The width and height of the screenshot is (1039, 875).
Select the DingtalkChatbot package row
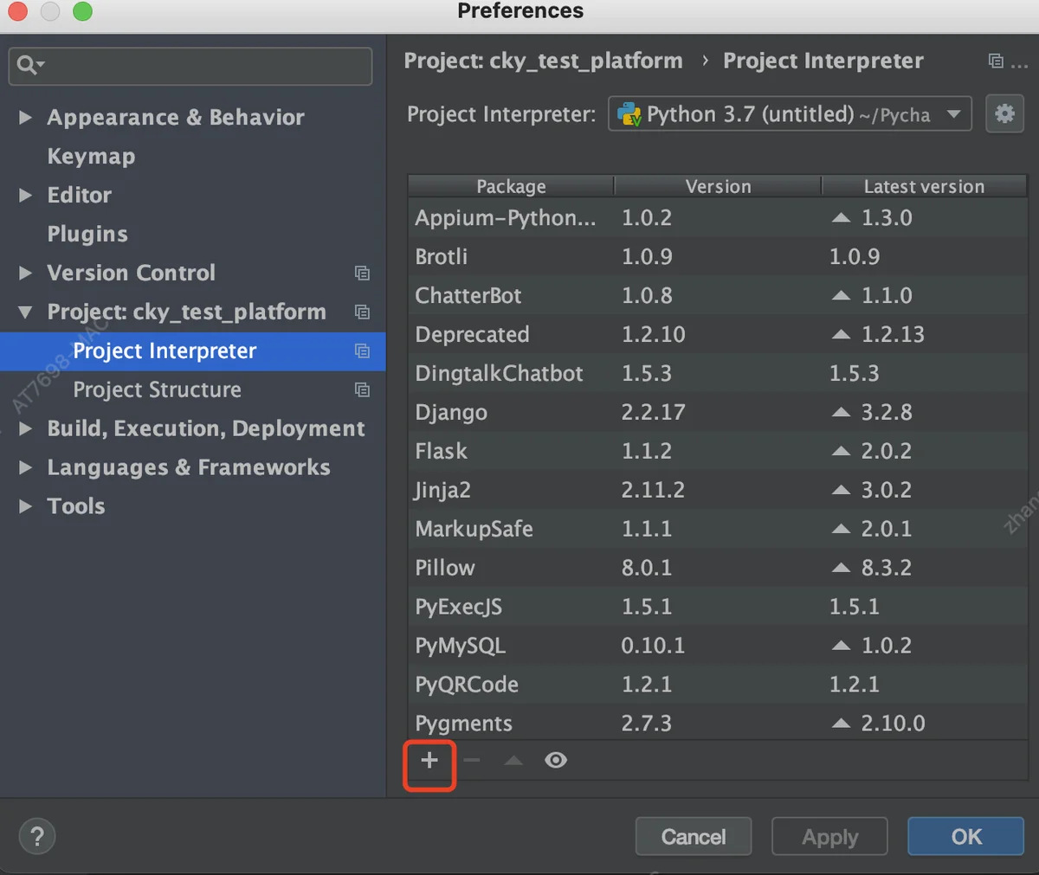point(718,374)
